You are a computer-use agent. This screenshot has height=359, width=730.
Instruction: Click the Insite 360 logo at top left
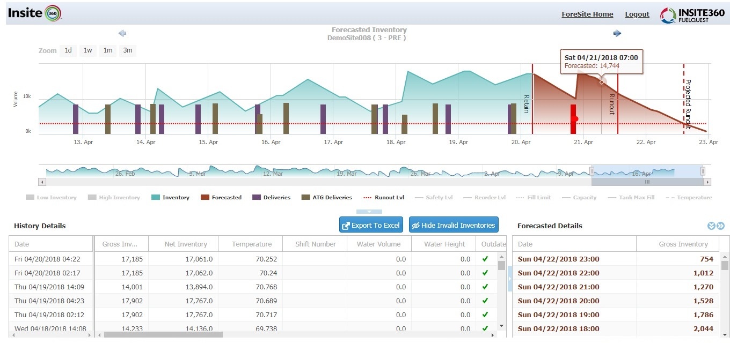pos(35,13)
